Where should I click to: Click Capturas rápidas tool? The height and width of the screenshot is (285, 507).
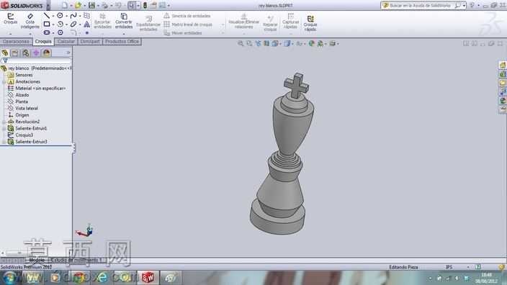point(290,21)
